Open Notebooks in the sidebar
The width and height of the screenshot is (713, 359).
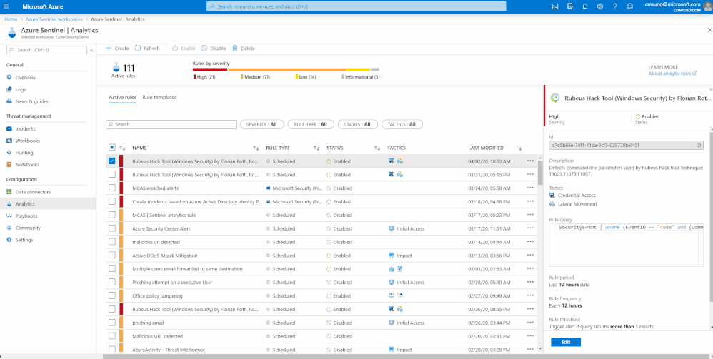27,164
